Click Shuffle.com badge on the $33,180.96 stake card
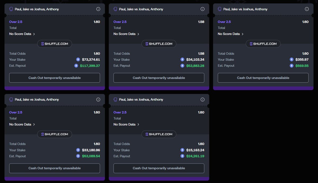Viewport: 318px width, 183px height. point(55,134)
